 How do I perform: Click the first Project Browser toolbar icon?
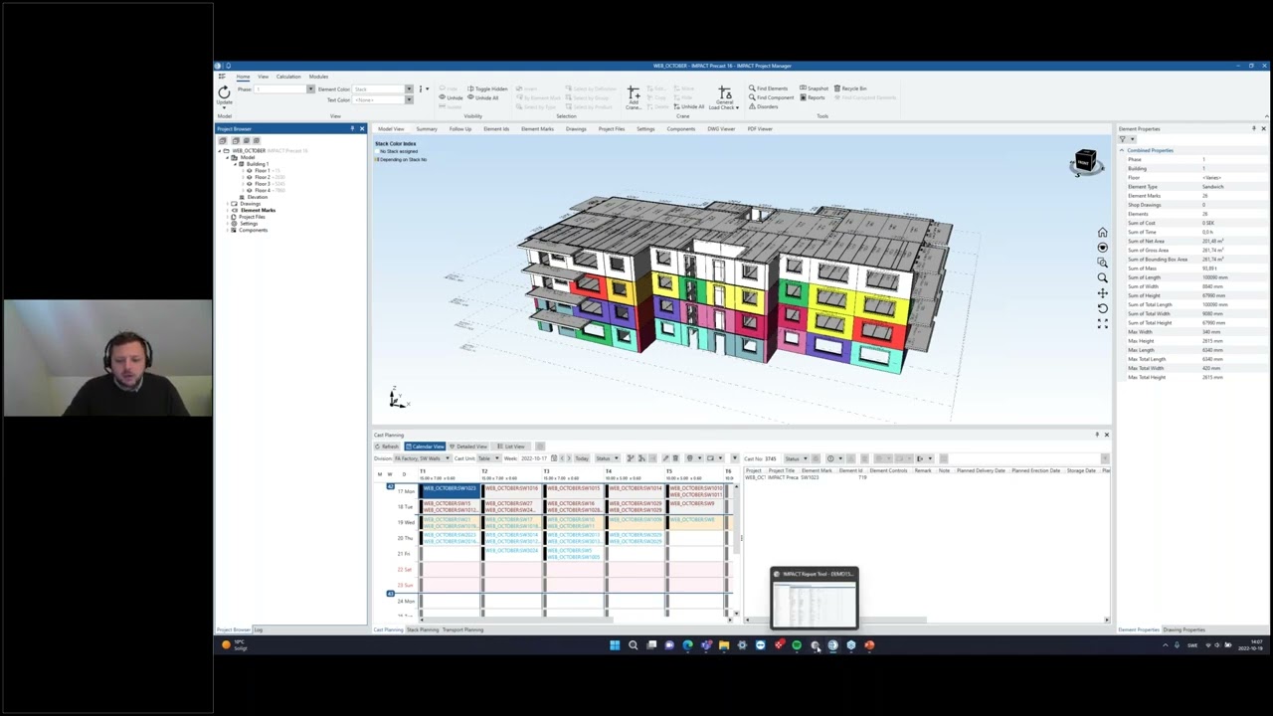(222, 140)
